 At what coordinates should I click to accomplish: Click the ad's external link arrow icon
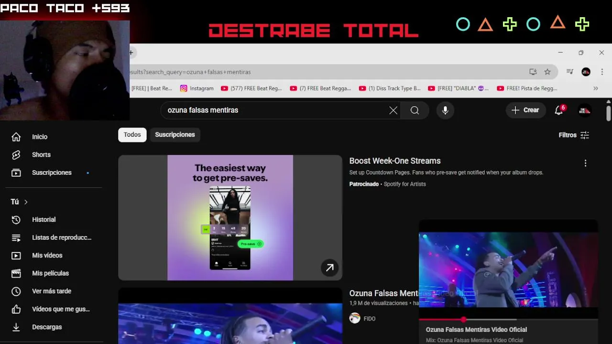click(x=329, y=268)
